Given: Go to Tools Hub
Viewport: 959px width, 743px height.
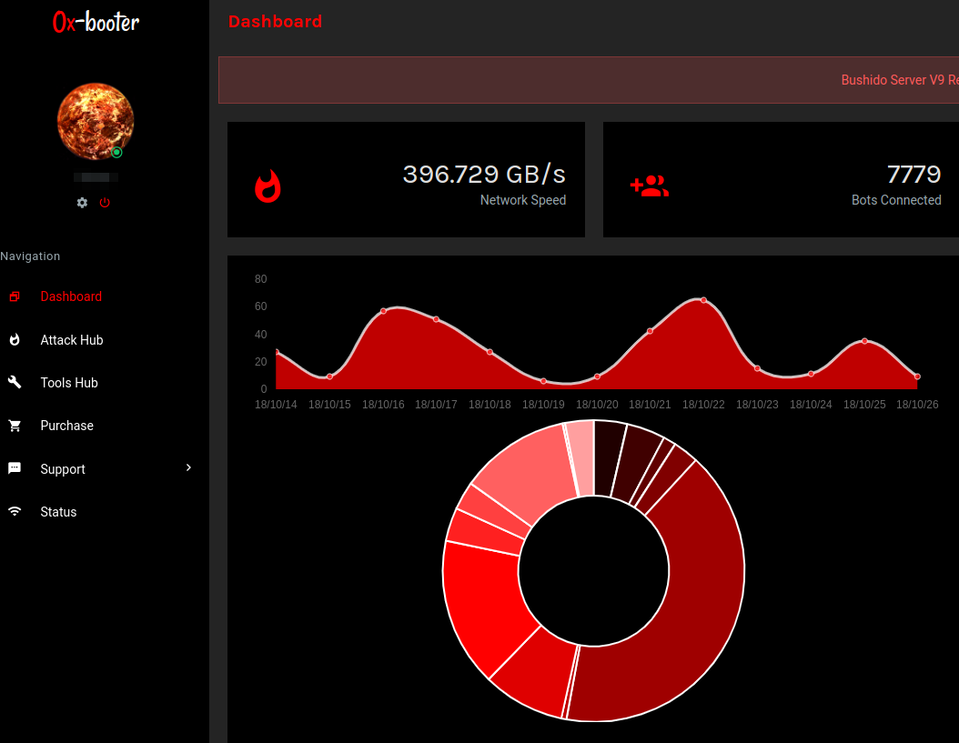Looking at the screenshot, I should [69, 383].
